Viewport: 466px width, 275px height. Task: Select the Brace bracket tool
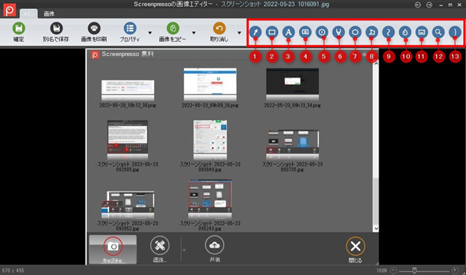tap(455, 32)
